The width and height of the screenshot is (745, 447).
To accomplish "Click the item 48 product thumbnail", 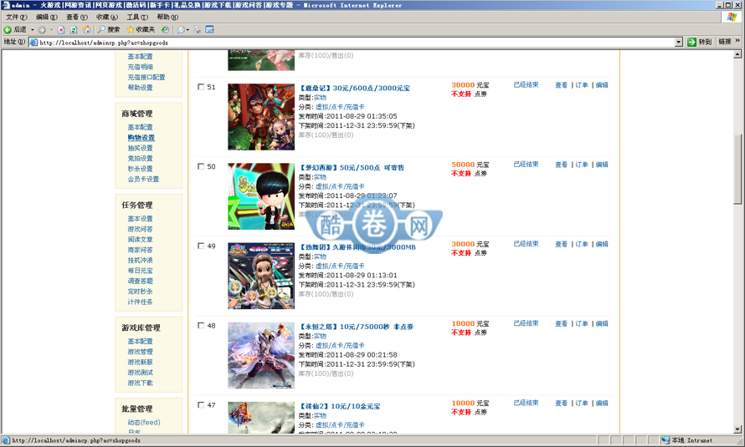I will pos(261,356).
